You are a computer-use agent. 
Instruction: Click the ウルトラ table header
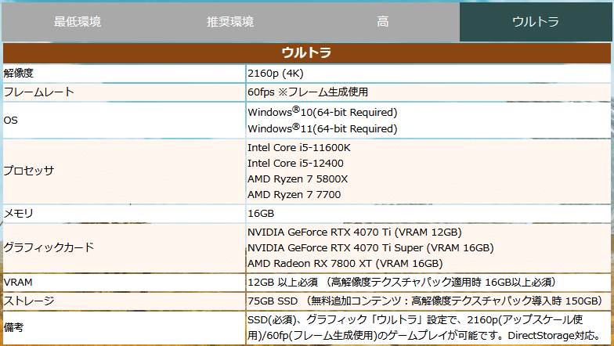point(307,53)
